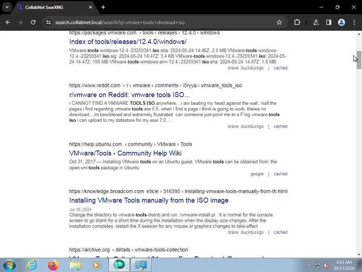Switch to the active browser taskbar button
The width and height of the screenshot is (362, 272).
[x=119, y=265]
